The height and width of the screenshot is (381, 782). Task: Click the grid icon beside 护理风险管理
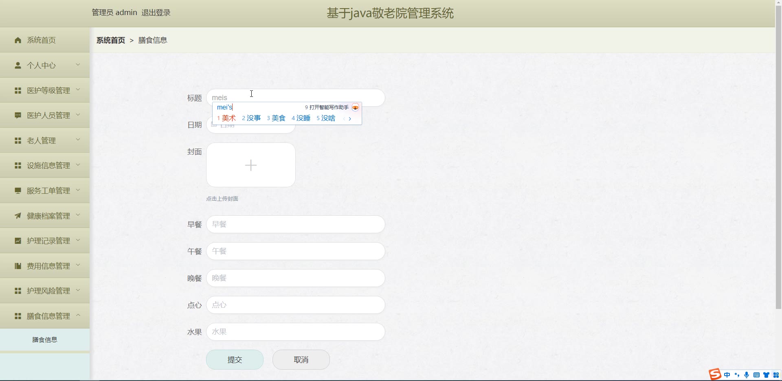pos(18,291)
